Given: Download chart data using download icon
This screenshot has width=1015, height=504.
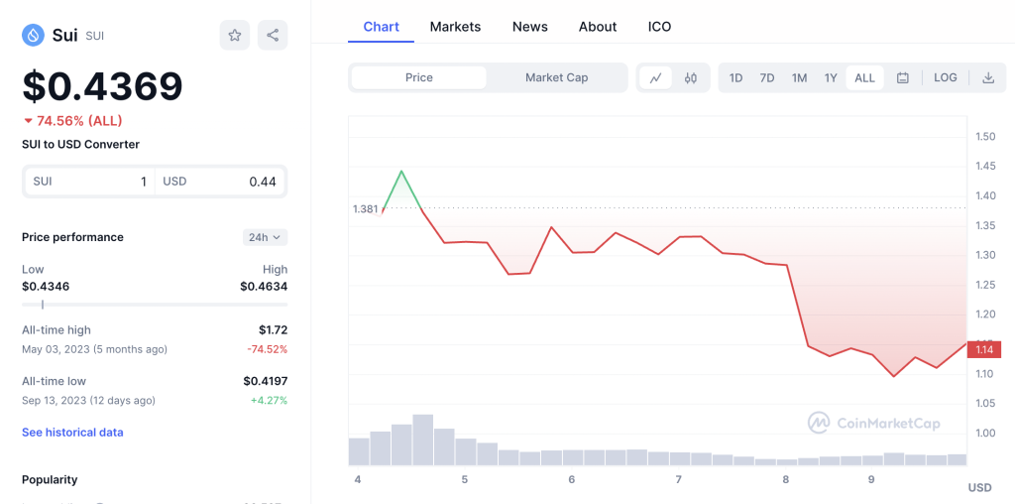Looking at the screenshot, I should tap(988, 77).
